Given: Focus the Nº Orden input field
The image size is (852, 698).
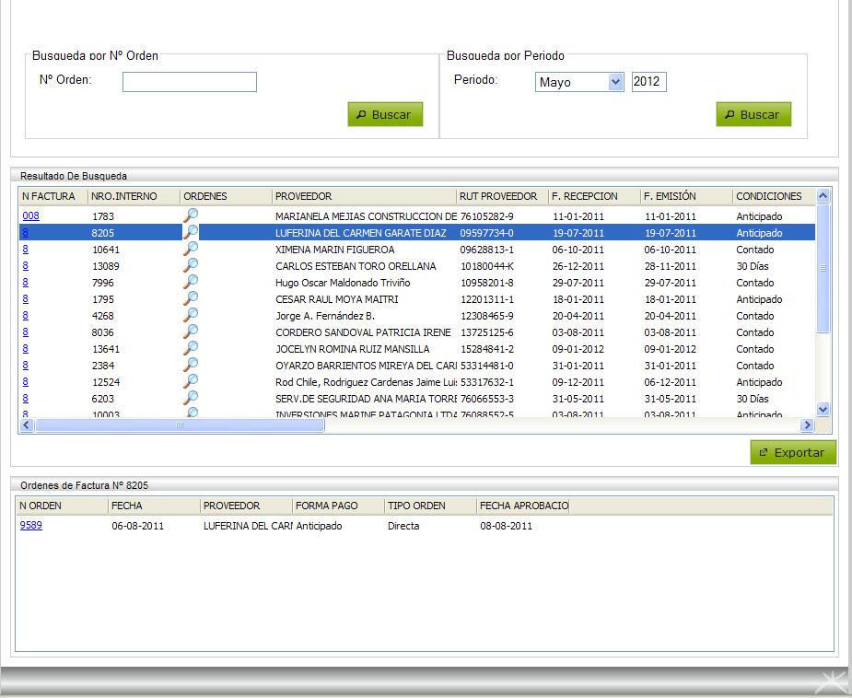Looking at the screenshot, I should (x=190, y=82).
